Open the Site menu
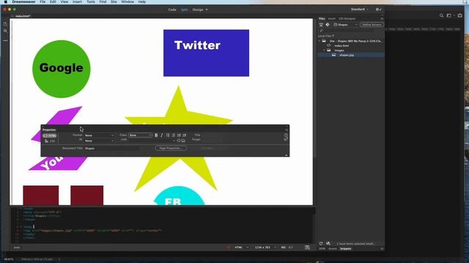 (114, 1)
